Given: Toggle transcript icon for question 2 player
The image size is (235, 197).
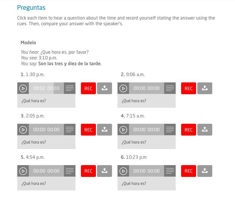Looking at the screenshot, I should (170, 88).
